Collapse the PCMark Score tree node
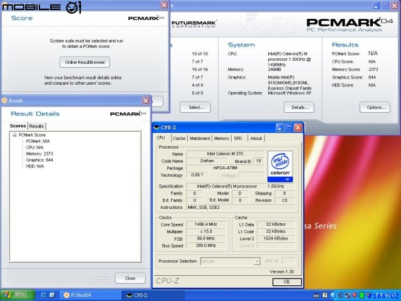 pyautogui.click(x=14, y=135)
